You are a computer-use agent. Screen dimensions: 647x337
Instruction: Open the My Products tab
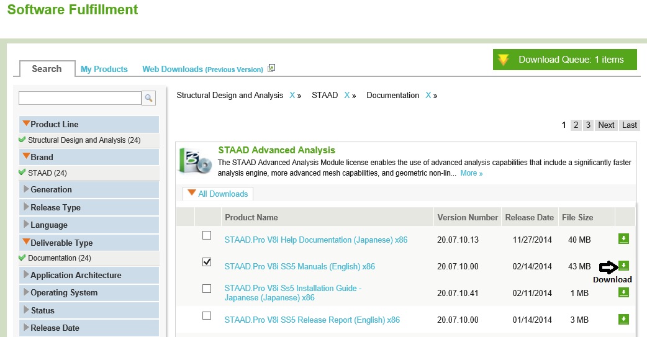(x=104, y=70)
